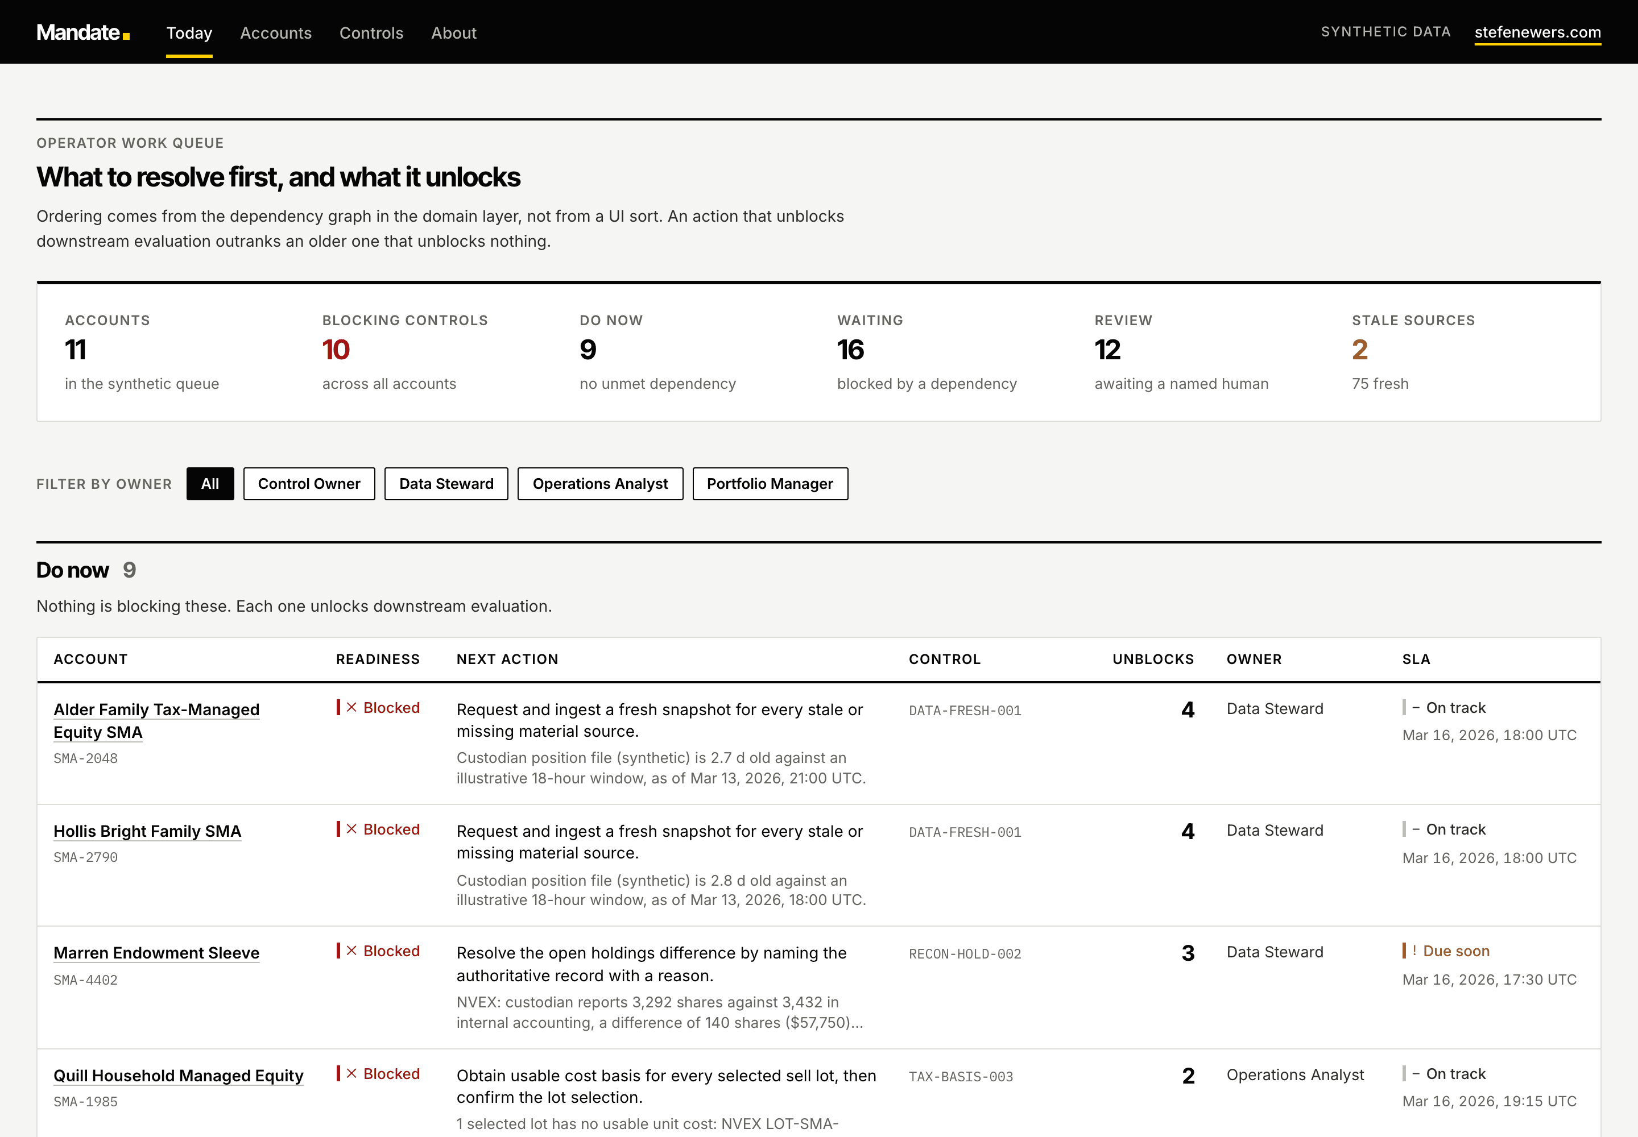The height and width of the screenshot is (1137, 1638).
Task: Click the Waiting count 16
Action: click(x=850, y=350)
